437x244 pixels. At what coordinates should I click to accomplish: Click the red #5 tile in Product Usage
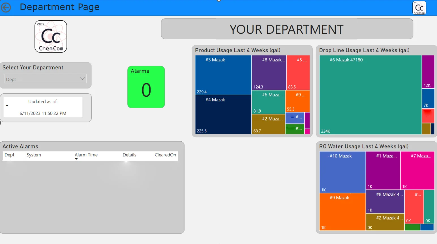pyautogui.click(x=298, y=73)
